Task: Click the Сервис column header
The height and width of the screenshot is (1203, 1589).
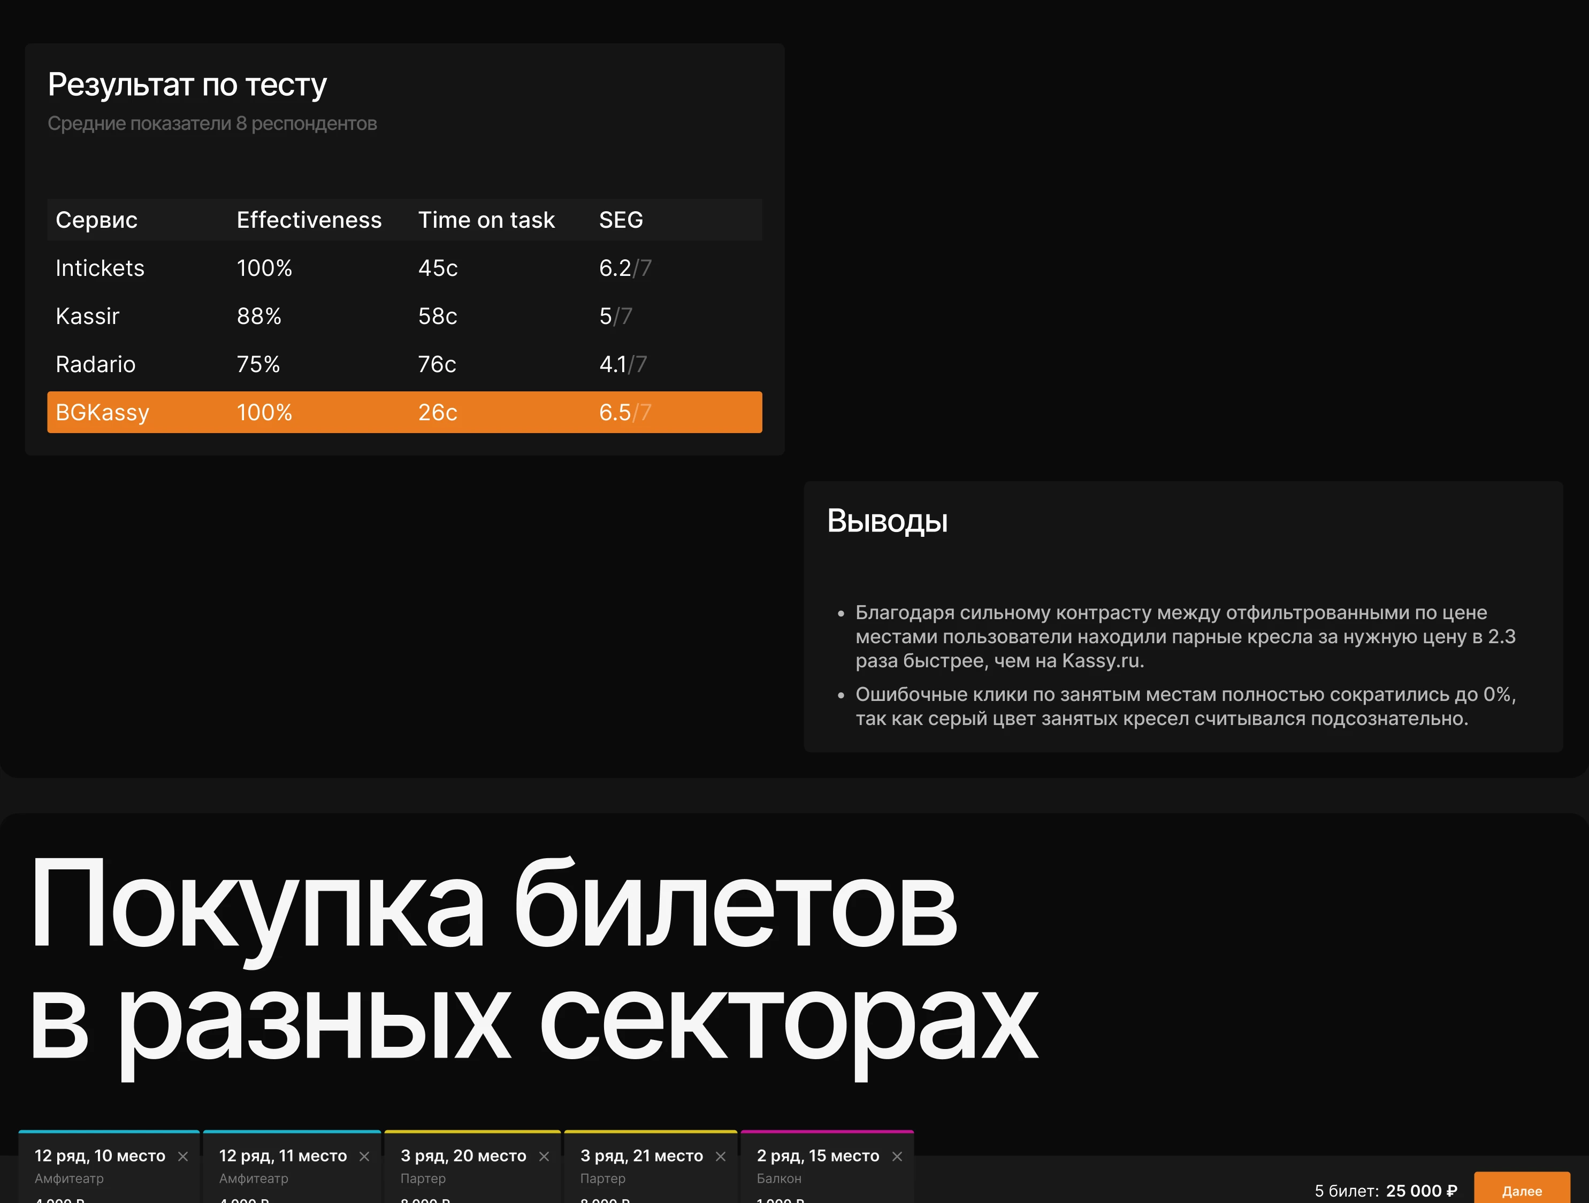Action: point(96,220)
